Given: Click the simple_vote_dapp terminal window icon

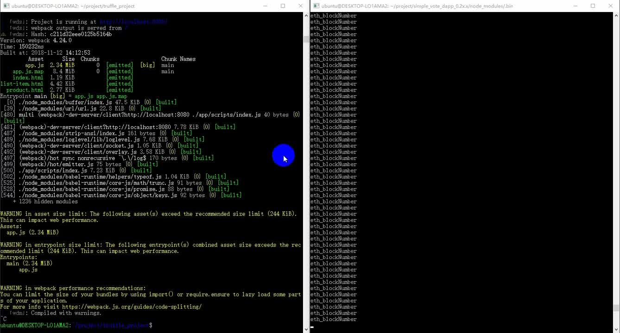Looking at the screenshot, I should click(x=316, y=6).
